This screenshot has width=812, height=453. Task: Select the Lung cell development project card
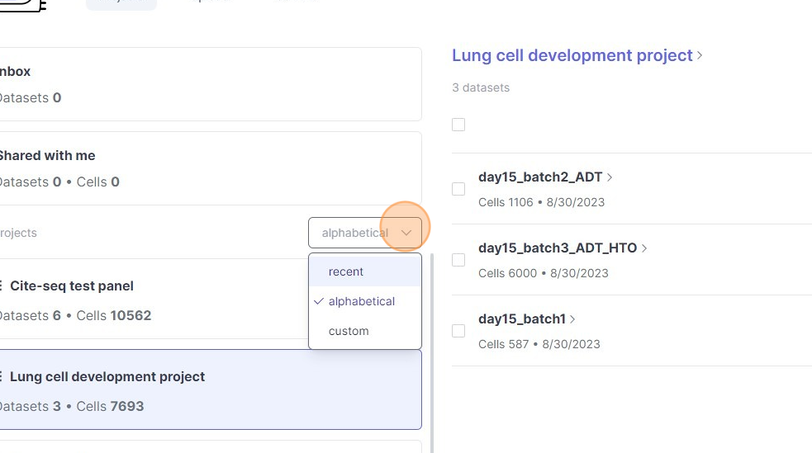coord(207,391)
